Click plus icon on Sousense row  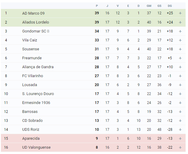180,49
